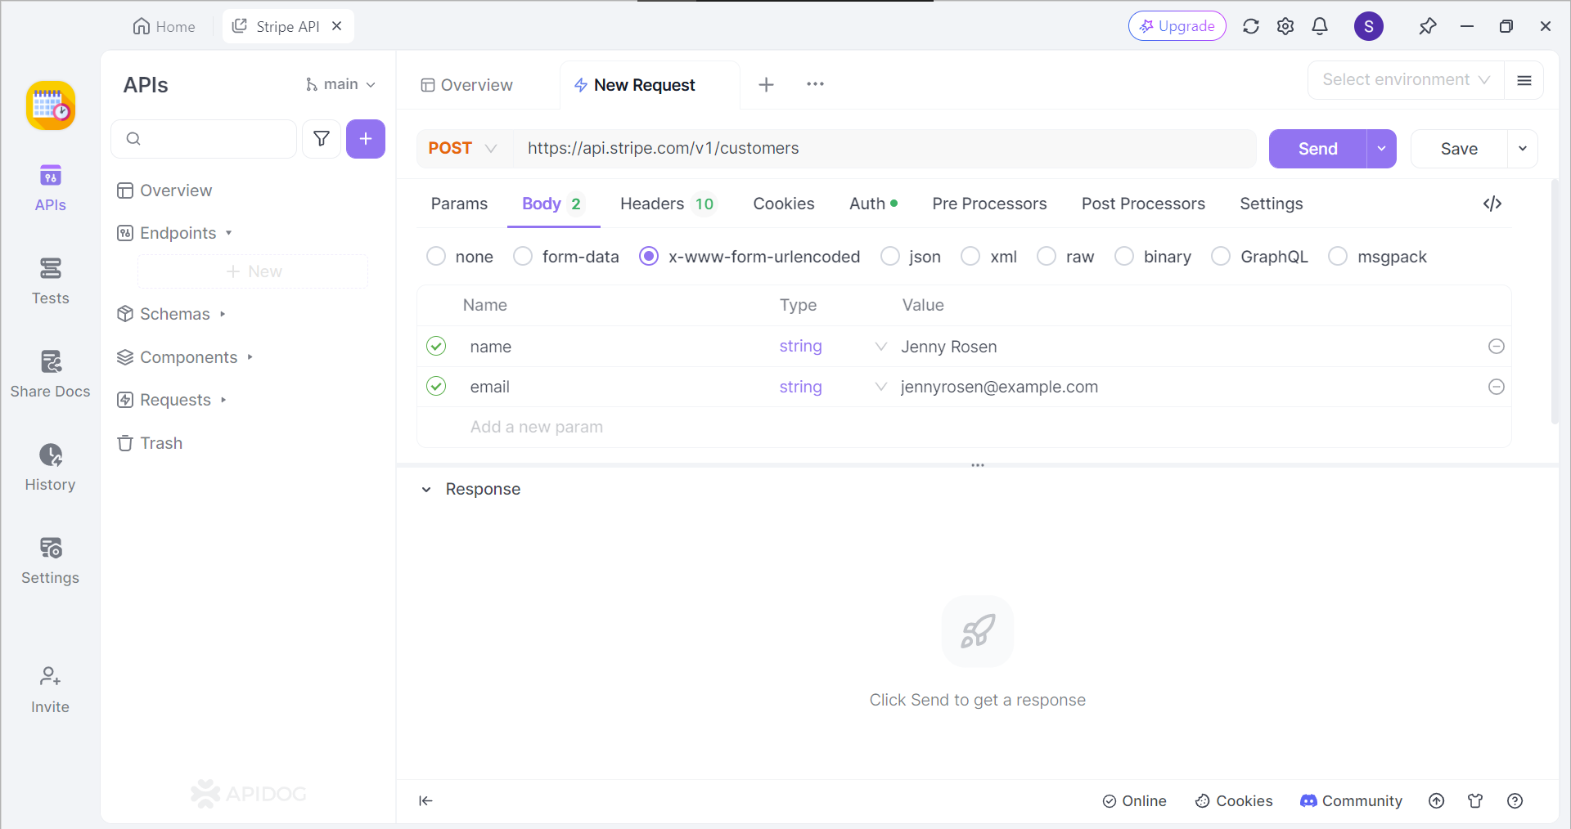This screenshot has width=1571, height=829.
Task: Click the shirt theme icon in status bar
Action: point(1475,801)
